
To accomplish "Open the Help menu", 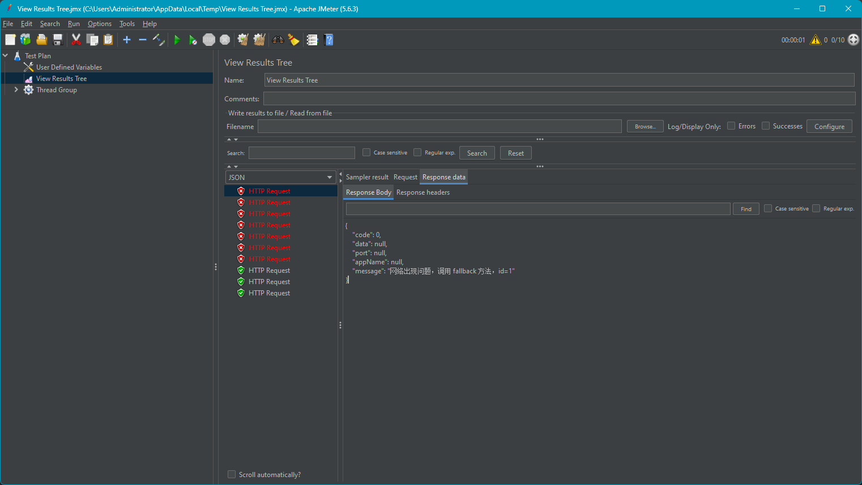I will pos(150,24).
